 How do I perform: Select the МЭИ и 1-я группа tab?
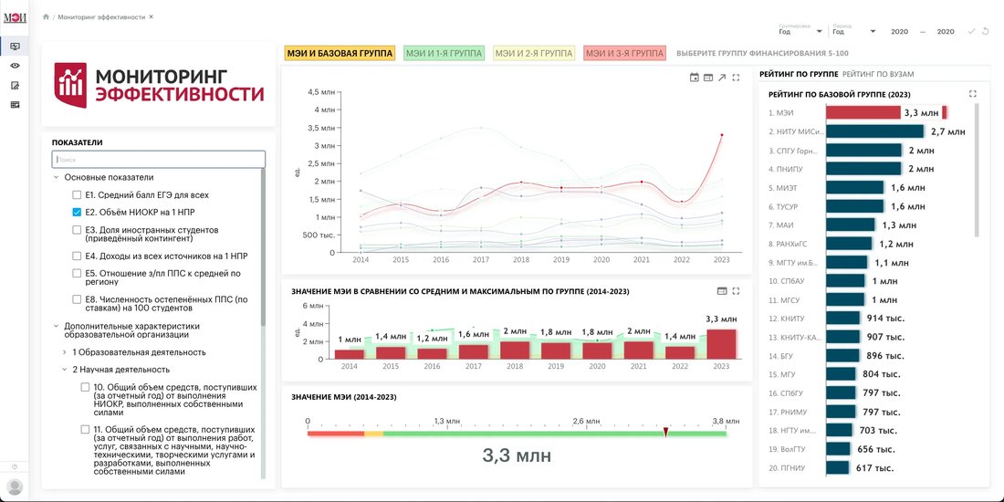[x=443, y=53]
